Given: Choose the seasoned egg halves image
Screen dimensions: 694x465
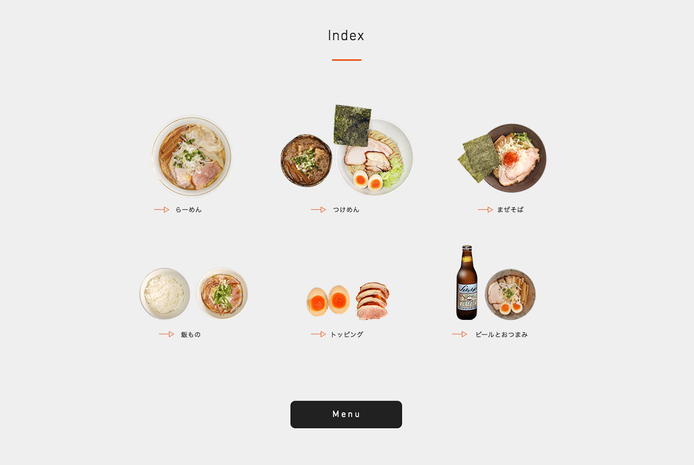Looking at the screenshot, I should (x=328, y=301).
